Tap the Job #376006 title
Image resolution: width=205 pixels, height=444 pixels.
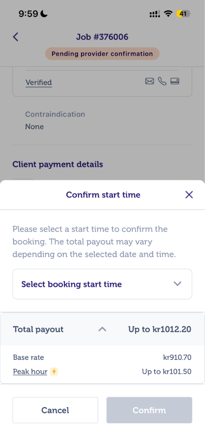102,37
